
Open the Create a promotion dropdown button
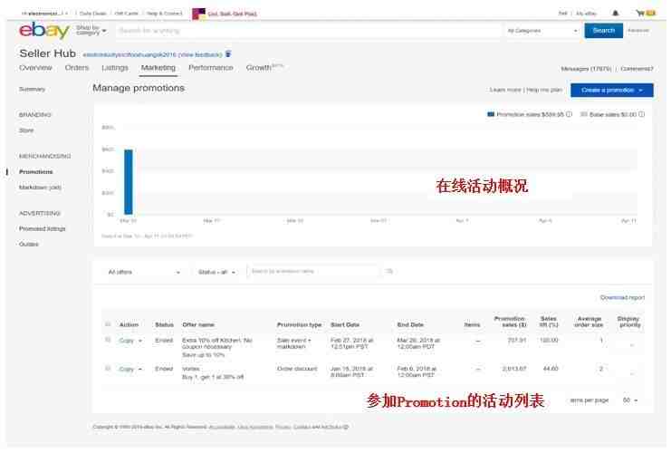612,91
